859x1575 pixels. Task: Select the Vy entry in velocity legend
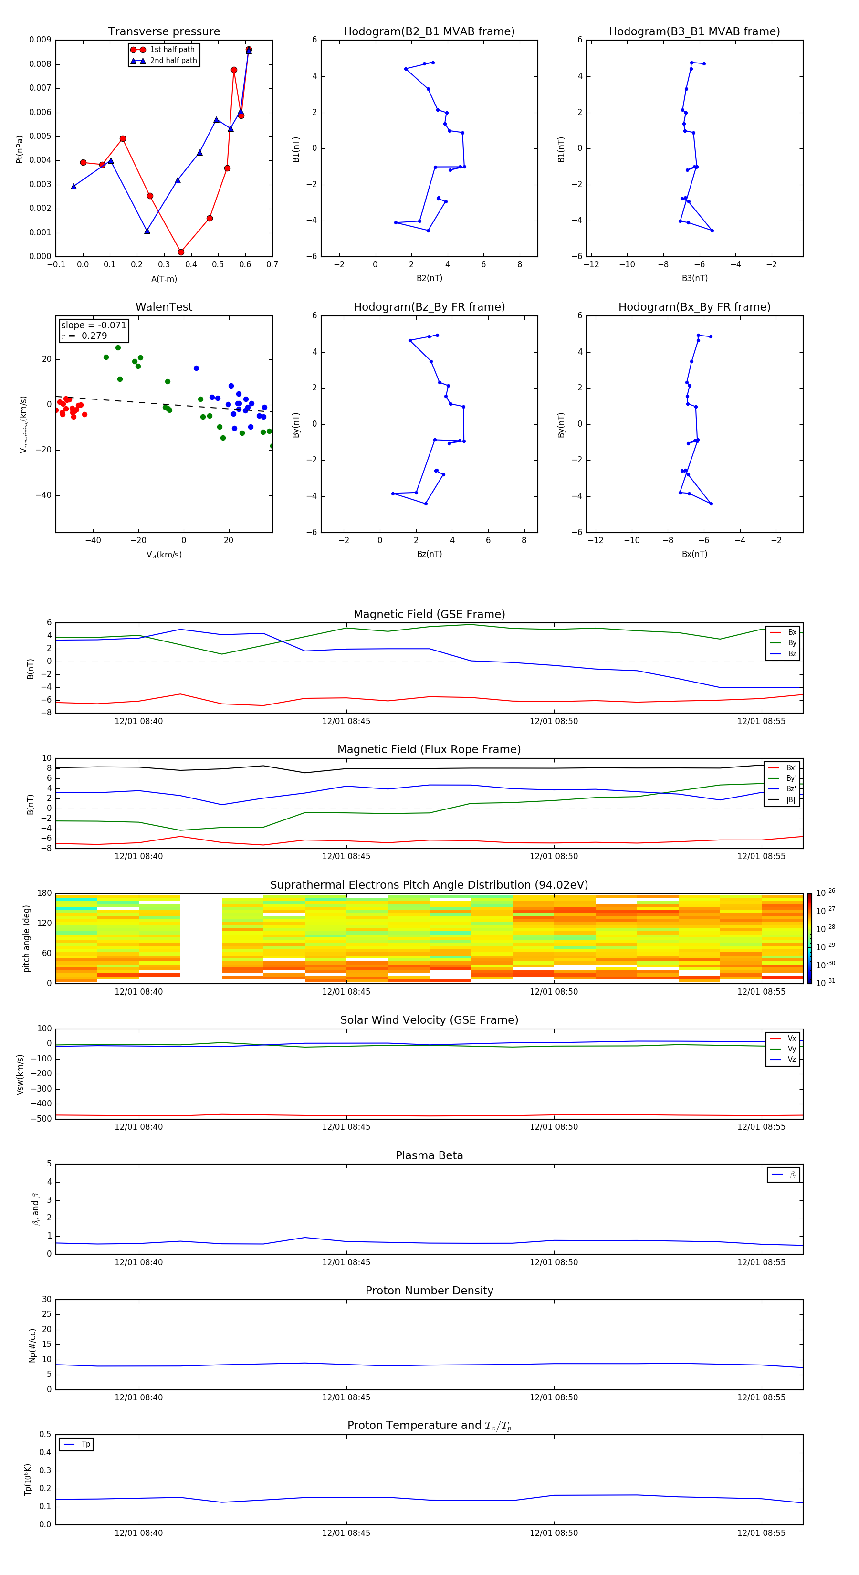(x=783, y=1049)
